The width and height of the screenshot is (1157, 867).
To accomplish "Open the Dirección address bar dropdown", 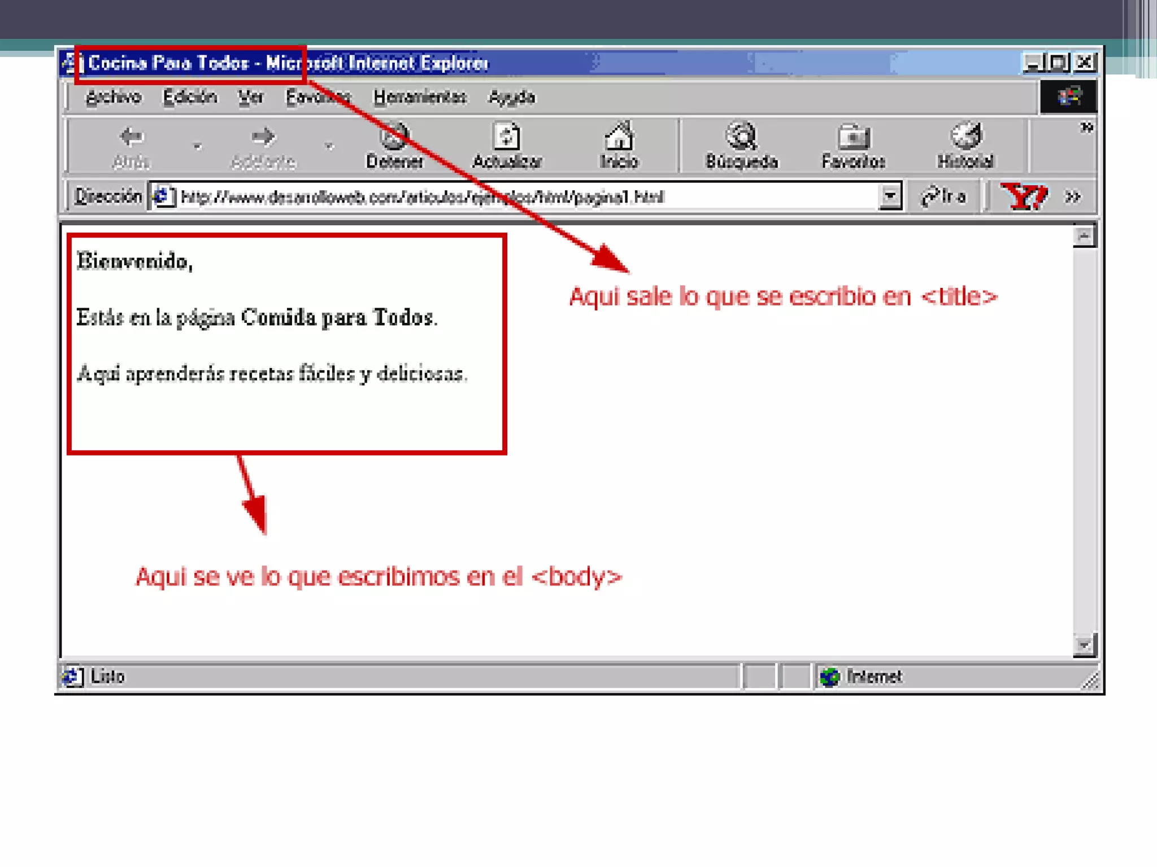I will pos(890,196).
